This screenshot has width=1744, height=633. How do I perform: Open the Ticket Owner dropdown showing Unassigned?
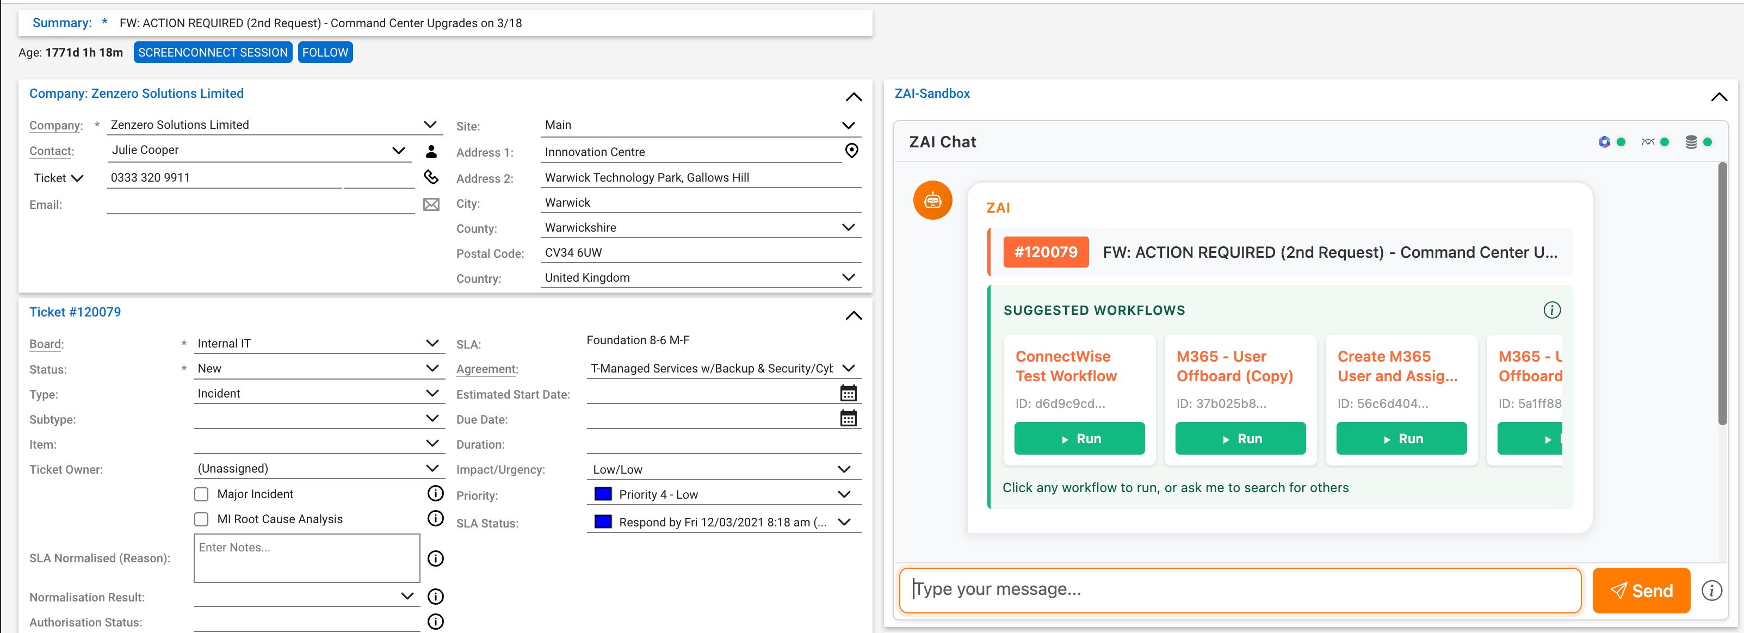tap(432, 468)
